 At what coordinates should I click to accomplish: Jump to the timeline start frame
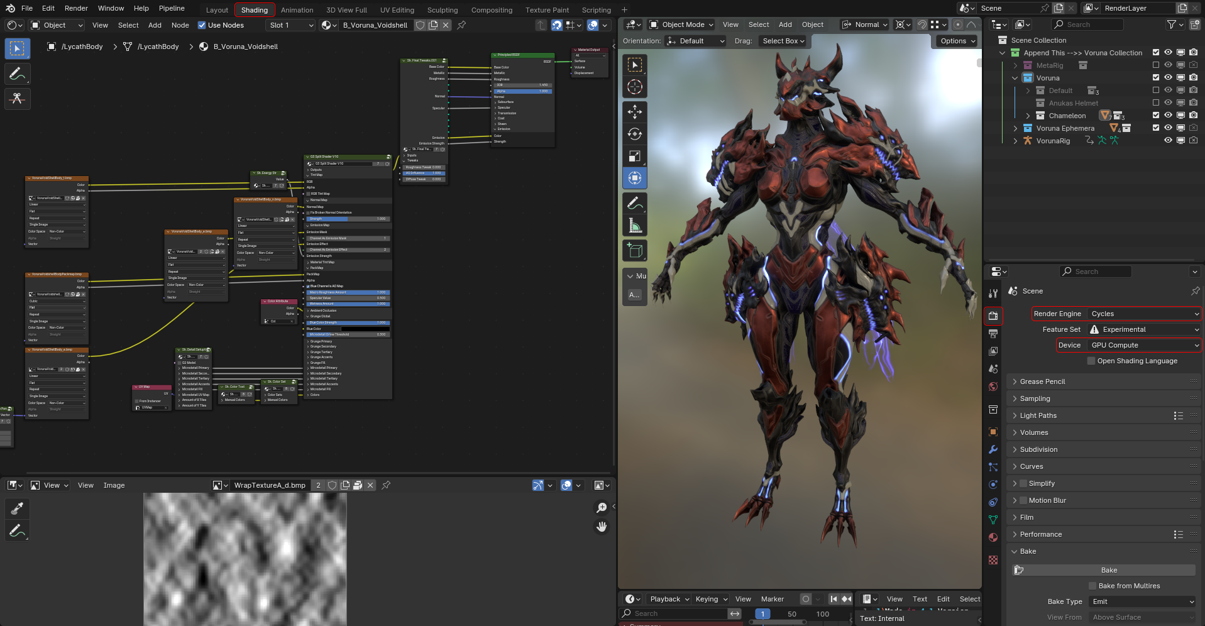(834, 599)
